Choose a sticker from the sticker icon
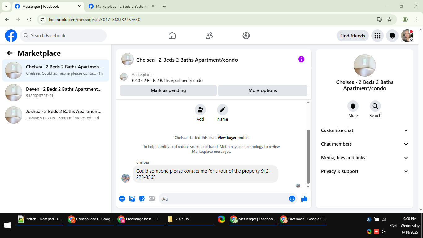The width and height of the screenshot is (423, 238). click(142, 199)
